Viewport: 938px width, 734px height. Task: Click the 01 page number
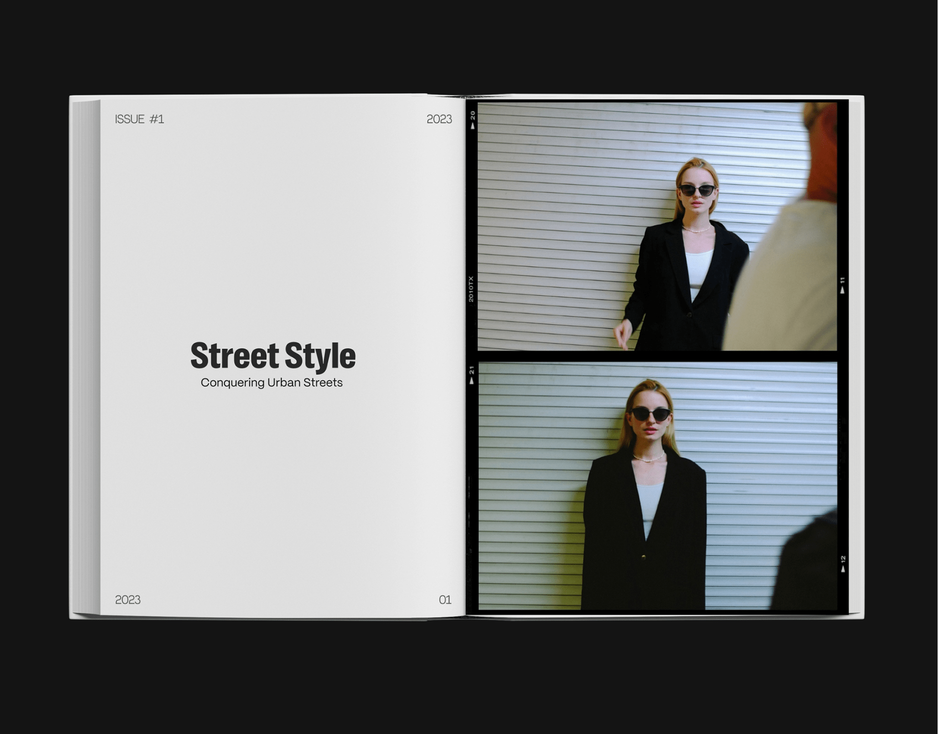coord(445,600)
